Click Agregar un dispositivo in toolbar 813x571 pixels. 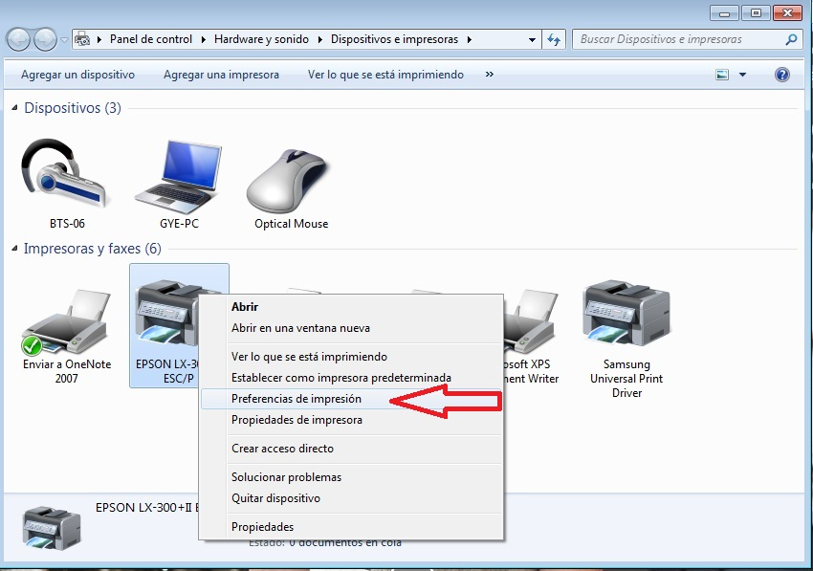point(77,75)
